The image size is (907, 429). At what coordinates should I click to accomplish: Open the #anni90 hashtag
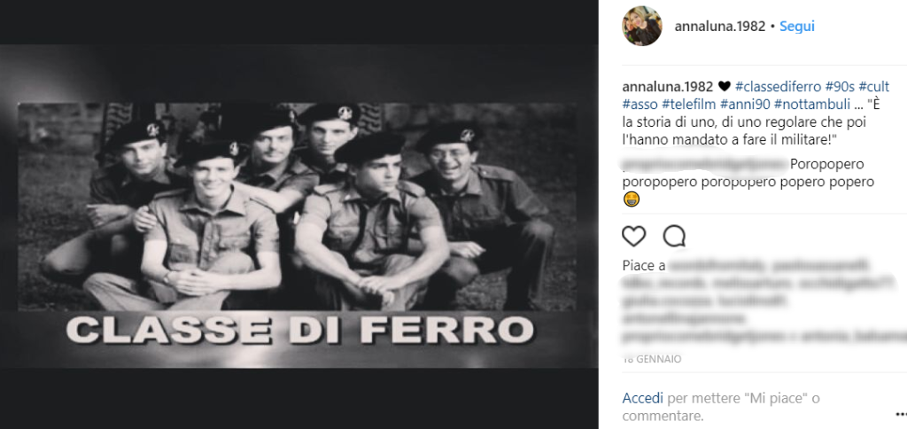pyautogui.click(x=742, y=105)
